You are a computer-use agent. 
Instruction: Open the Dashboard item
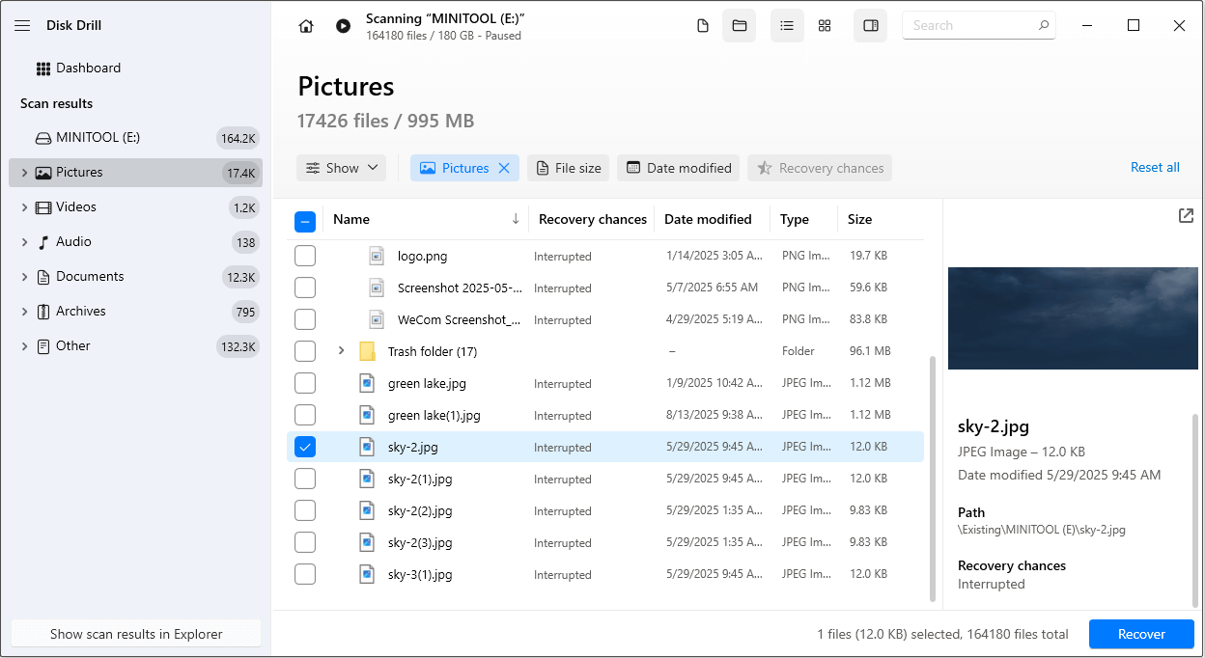pyautogui.click(x=88, y=69)
